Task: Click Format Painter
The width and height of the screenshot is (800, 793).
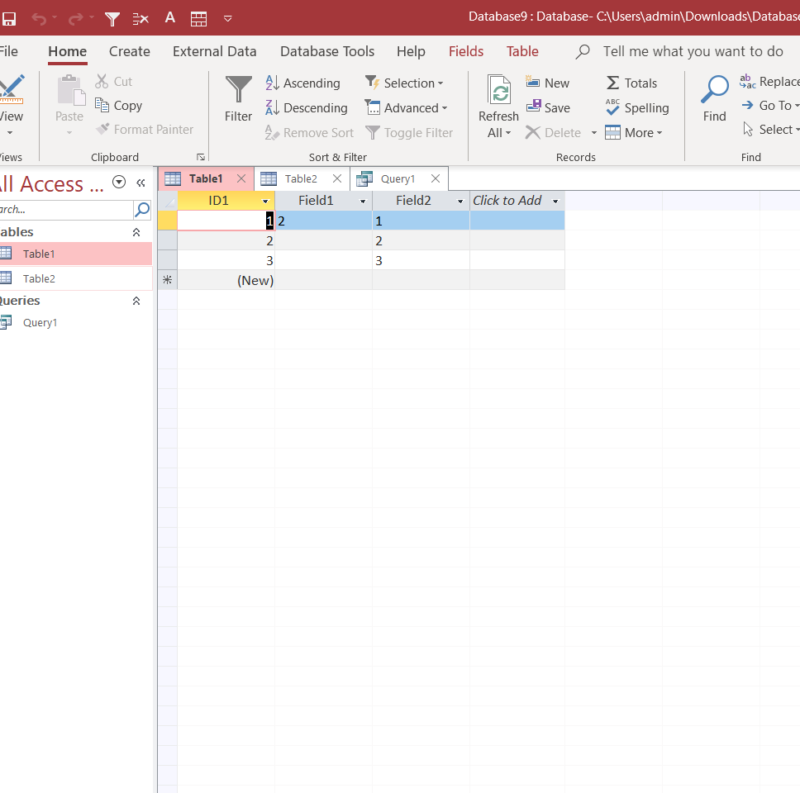Action: pyautogui.click(x=145, y=130)
